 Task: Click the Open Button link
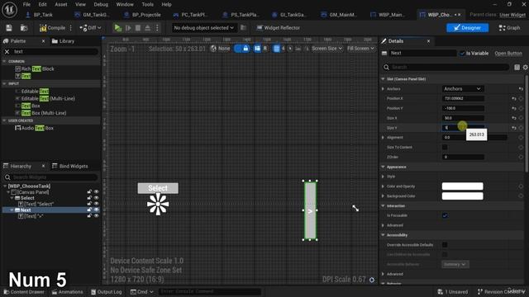click(x=508, y=53)
